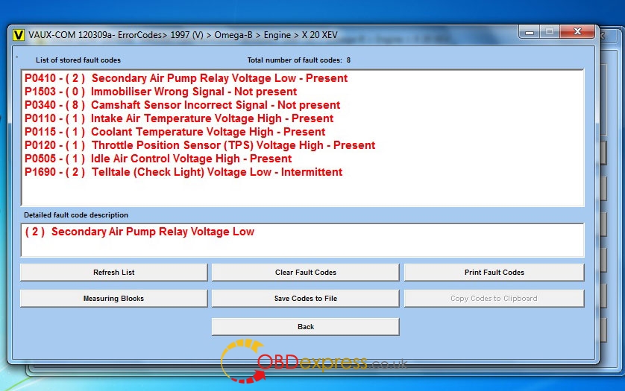Select fault code P1690 Telltale Check Light
The width and height of the screenshot is (625, 391).
pos(183,172)
